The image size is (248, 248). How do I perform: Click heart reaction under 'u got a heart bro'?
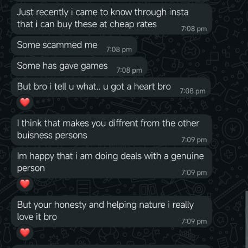click(25, 103)
